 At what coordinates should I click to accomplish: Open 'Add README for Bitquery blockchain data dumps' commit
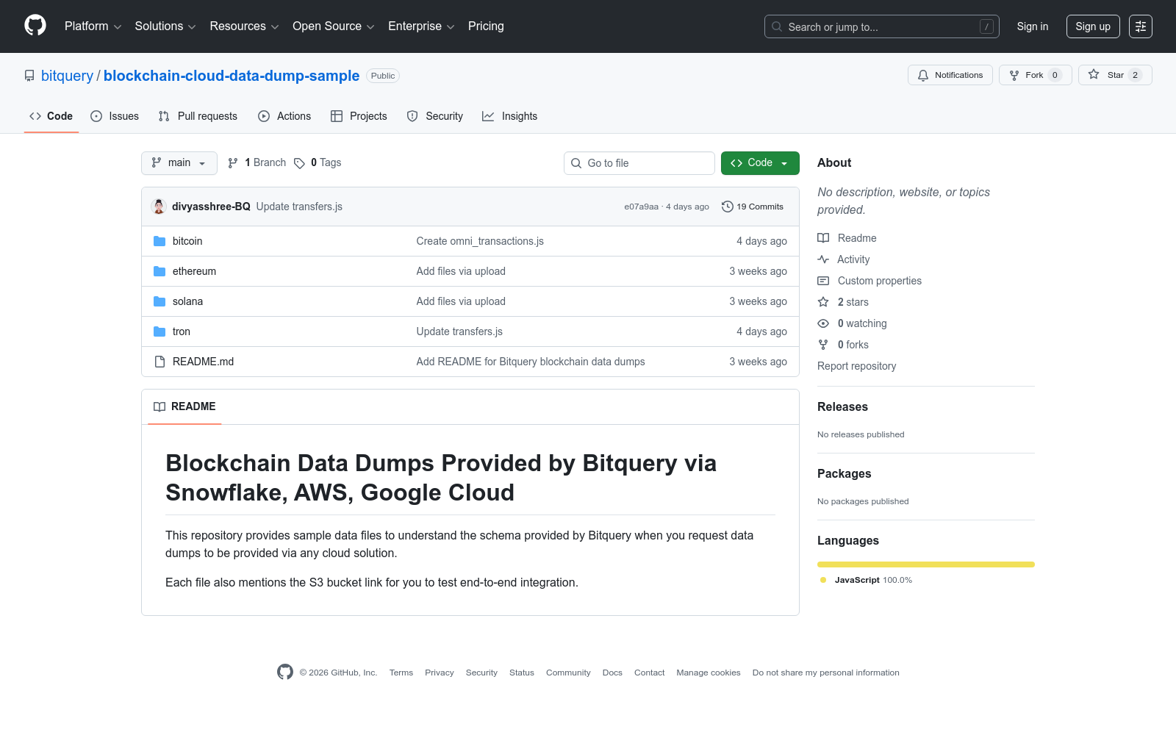coord(531,362)
